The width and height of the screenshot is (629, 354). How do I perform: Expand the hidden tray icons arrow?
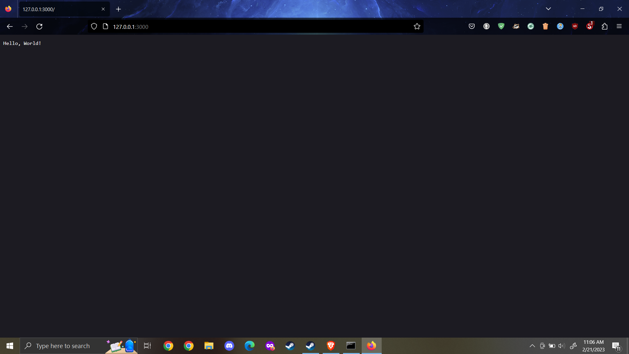532,345
